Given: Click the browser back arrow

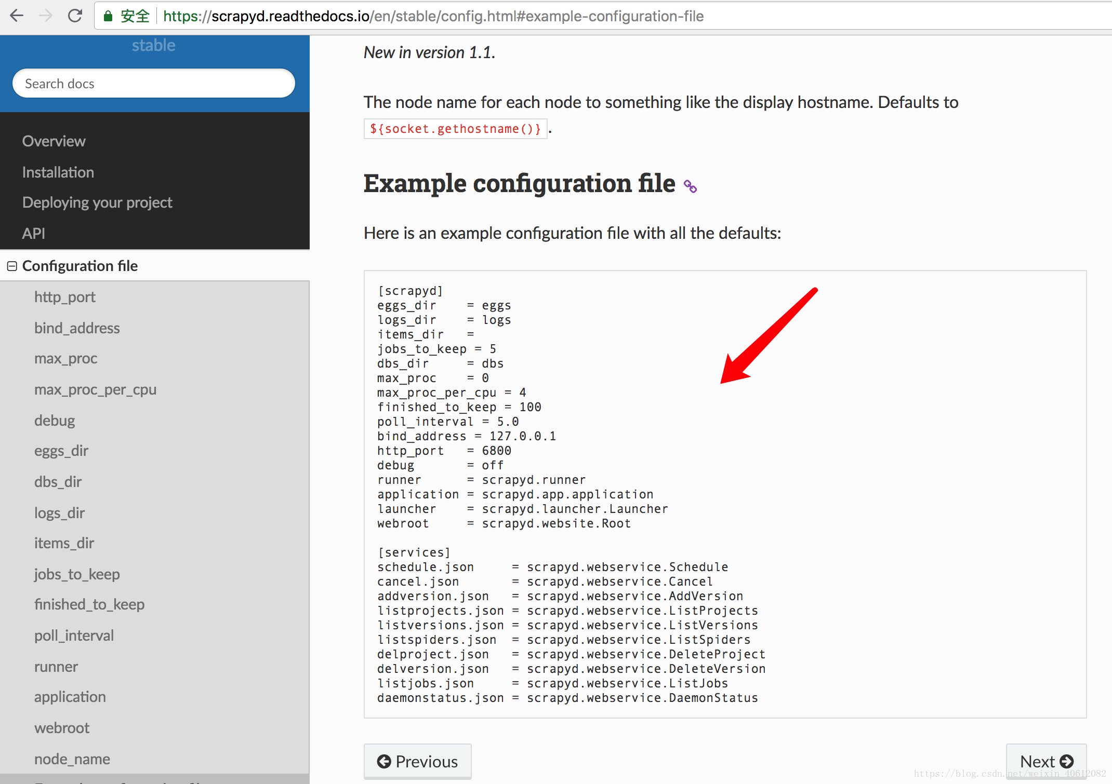Looking at the screenshot, I should 17,16.
